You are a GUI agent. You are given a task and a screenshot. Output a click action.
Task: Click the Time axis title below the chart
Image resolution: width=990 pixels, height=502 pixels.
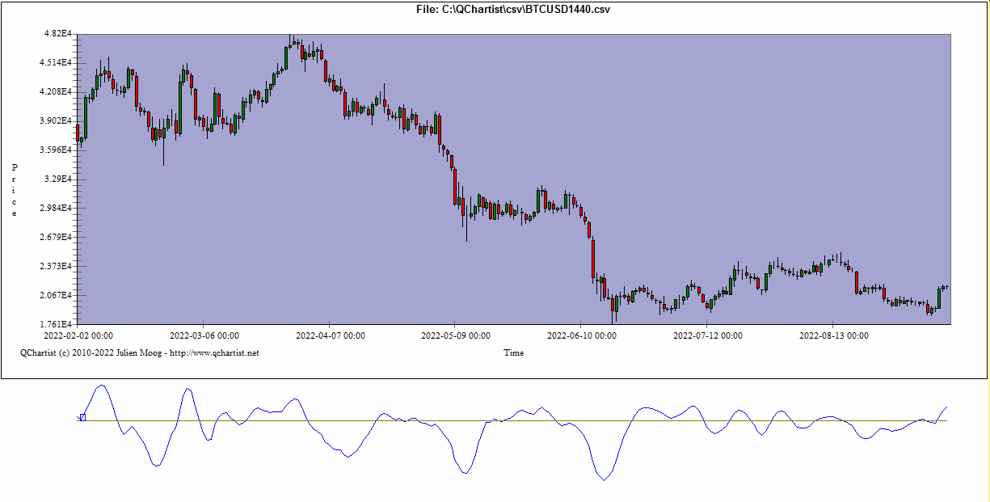pyautogui.click(x=513, y=352)
